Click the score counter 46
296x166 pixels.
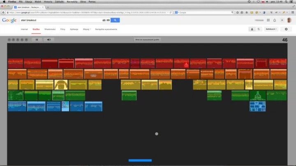[x=284, y=40]
